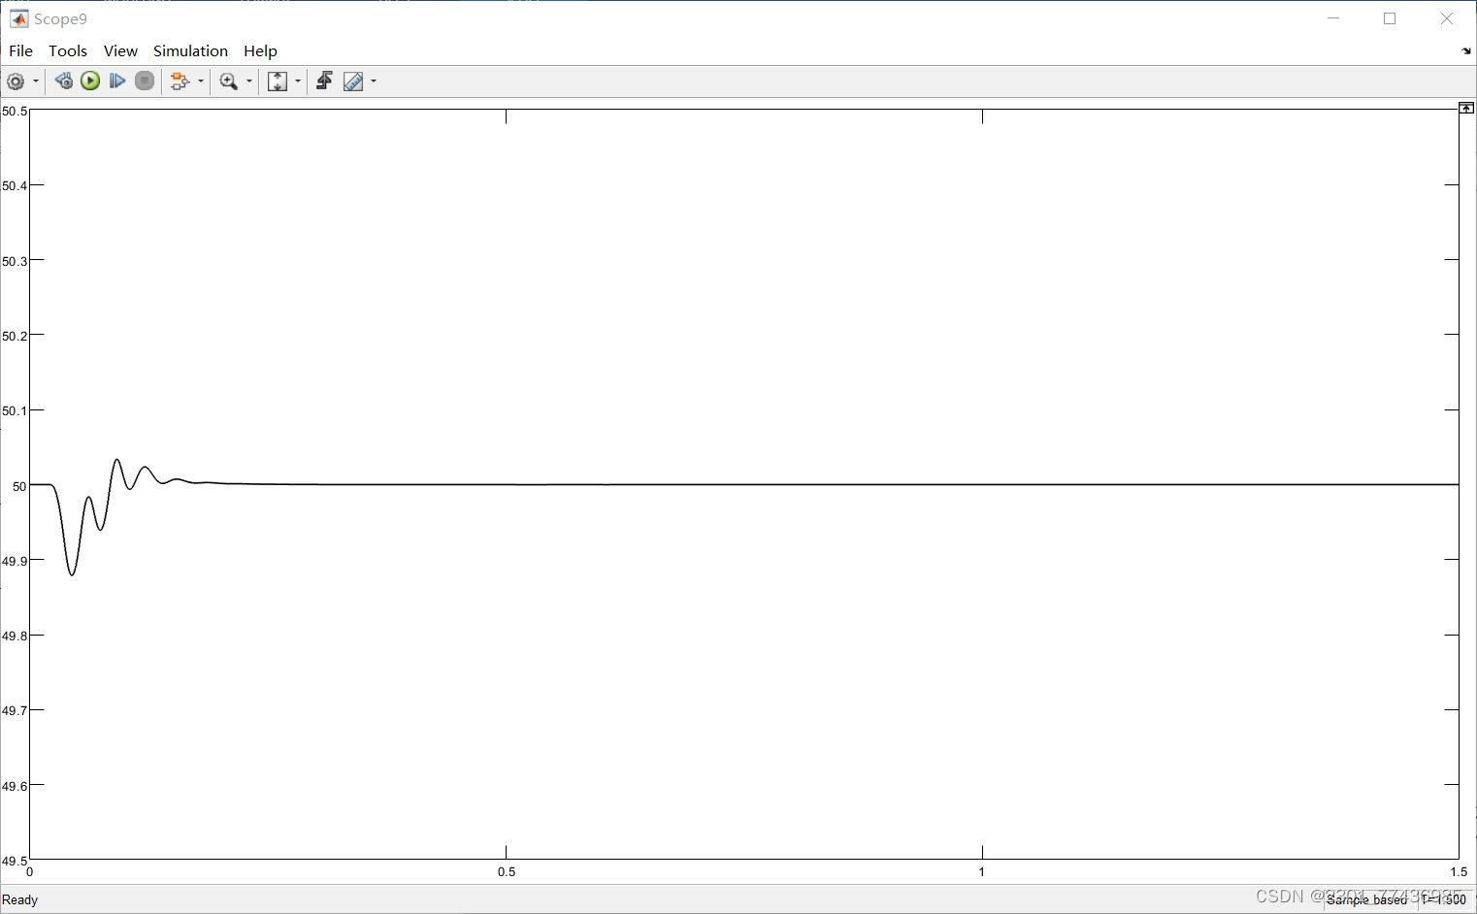
Task: Click the 50.3 y-axis label
Action: (15, 261)
